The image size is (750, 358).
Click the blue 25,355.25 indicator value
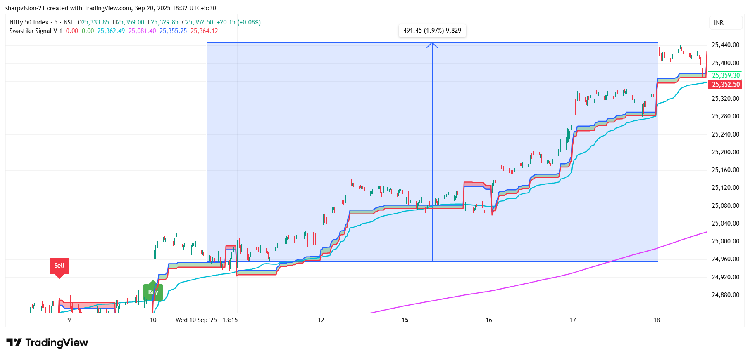click(173, 31)
